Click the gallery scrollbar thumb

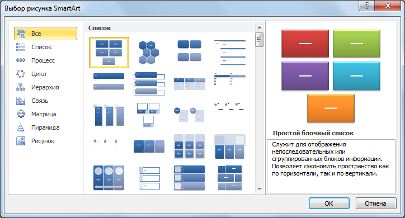tap(260, 40)
